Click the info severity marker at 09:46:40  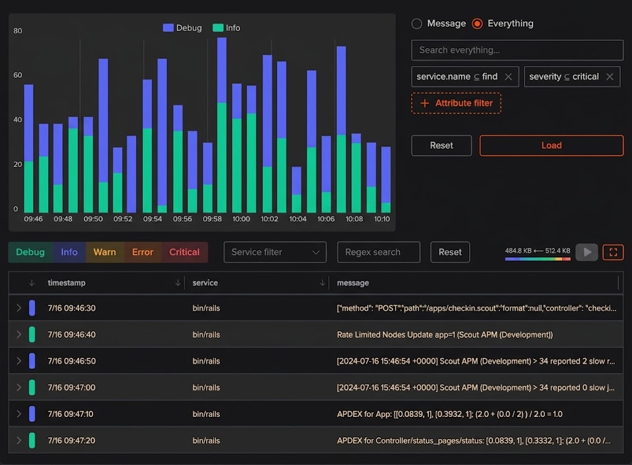32,334
